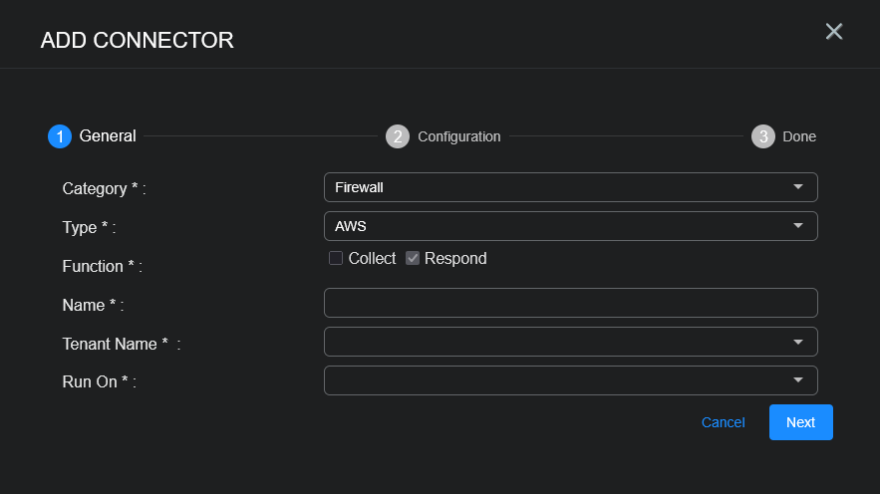Click the Type dropdown arrow icon
880x494 pixels.
pos(798,226)
